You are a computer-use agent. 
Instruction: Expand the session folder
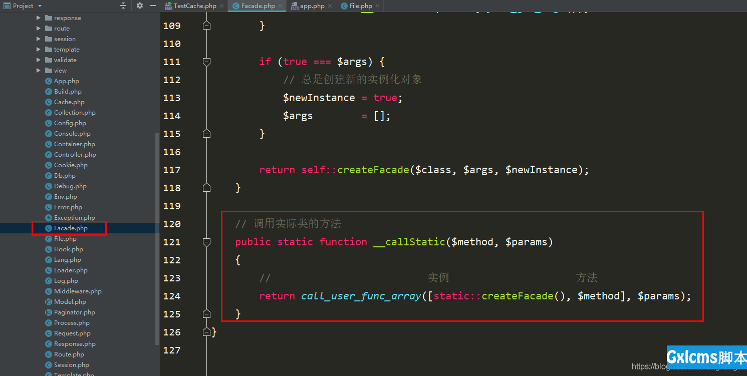[39, 39]
